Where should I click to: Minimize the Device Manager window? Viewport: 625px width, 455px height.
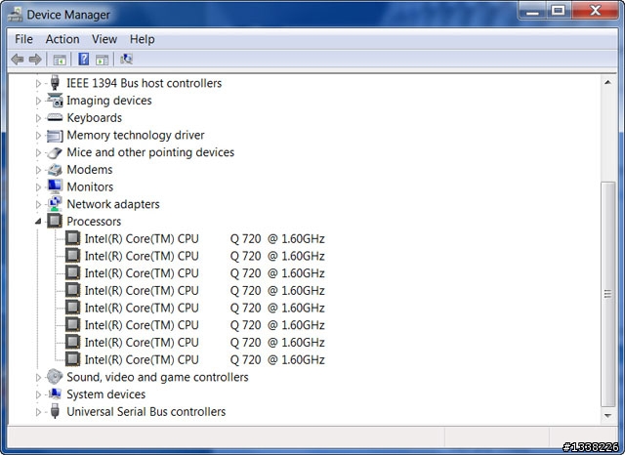tap(532, 11)
